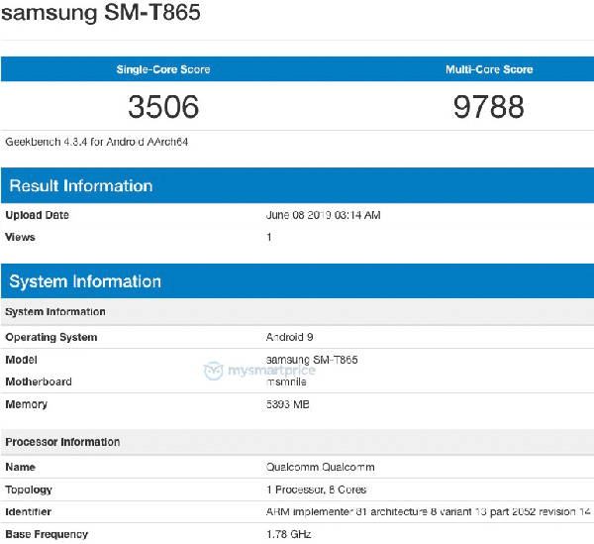Image resolution: width=594 pixels, height=544 pixels.
Task: Click Geekbench 4.3.4 for Android AArch64 text
Action: [x=97, y=142]
